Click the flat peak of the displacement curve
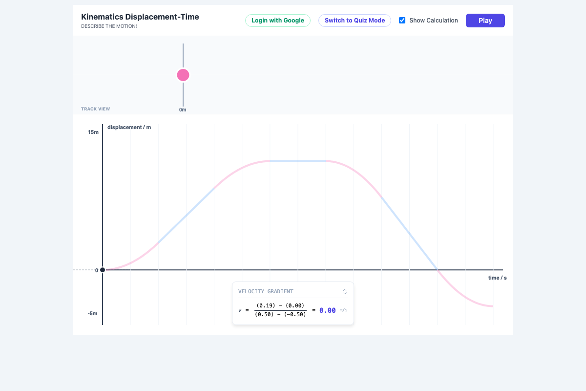Screen dimensions: 586x391 (298, 161)
